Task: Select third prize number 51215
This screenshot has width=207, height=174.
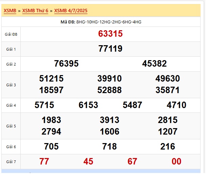Action: coord(52,79)
